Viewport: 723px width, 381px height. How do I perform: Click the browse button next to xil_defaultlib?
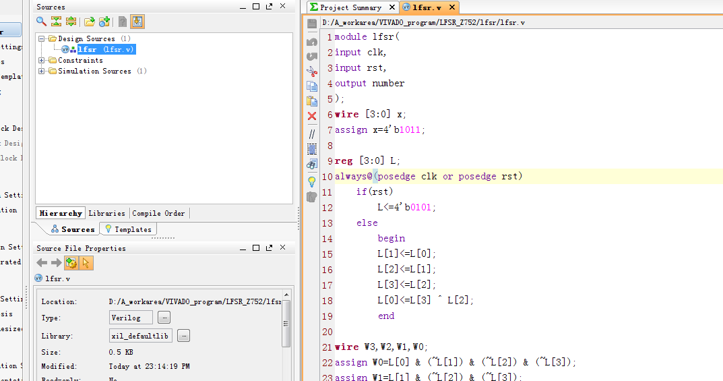(184, 336)
